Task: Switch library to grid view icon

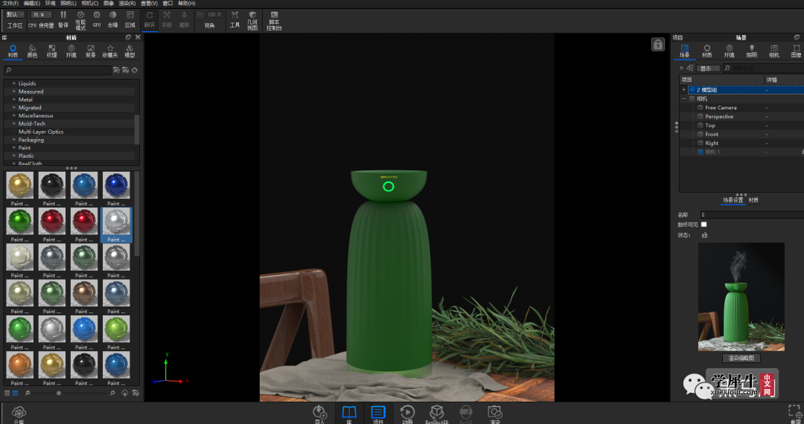Action: pos(16,394)
